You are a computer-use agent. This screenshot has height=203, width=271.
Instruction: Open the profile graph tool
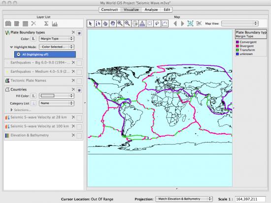point(165,24)
